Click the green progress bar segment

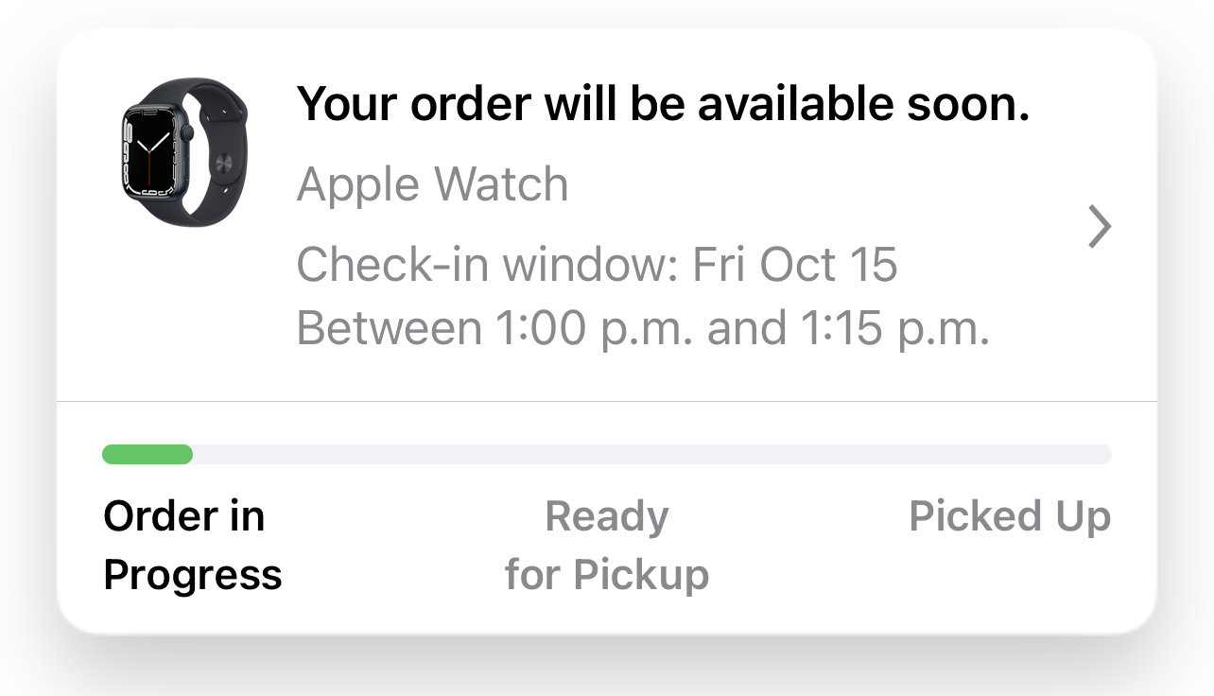click(x=147, y=455)
